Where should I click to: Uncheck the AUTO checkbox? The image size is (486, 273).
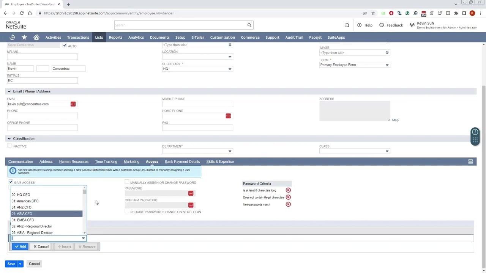click(65, 45)
